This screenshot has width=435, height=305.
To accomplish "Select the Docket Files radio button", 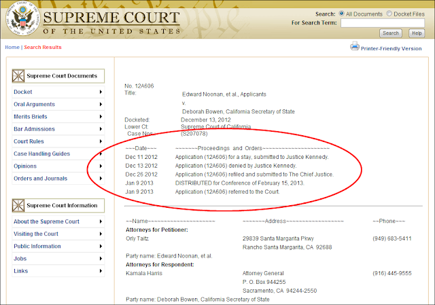I will coord(389,14).
